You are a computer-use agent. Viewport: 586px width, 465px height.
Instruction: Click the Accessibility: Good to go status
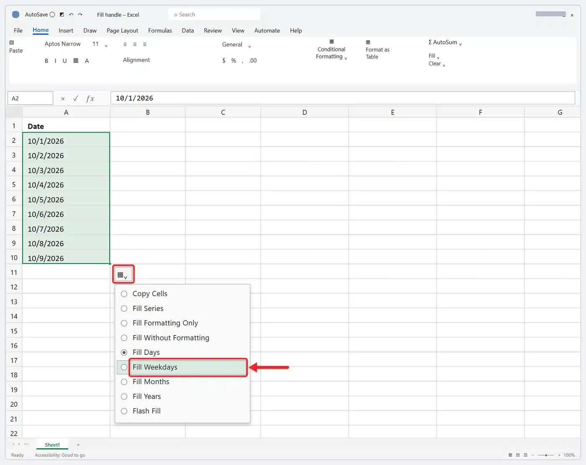tap(60, 455)
